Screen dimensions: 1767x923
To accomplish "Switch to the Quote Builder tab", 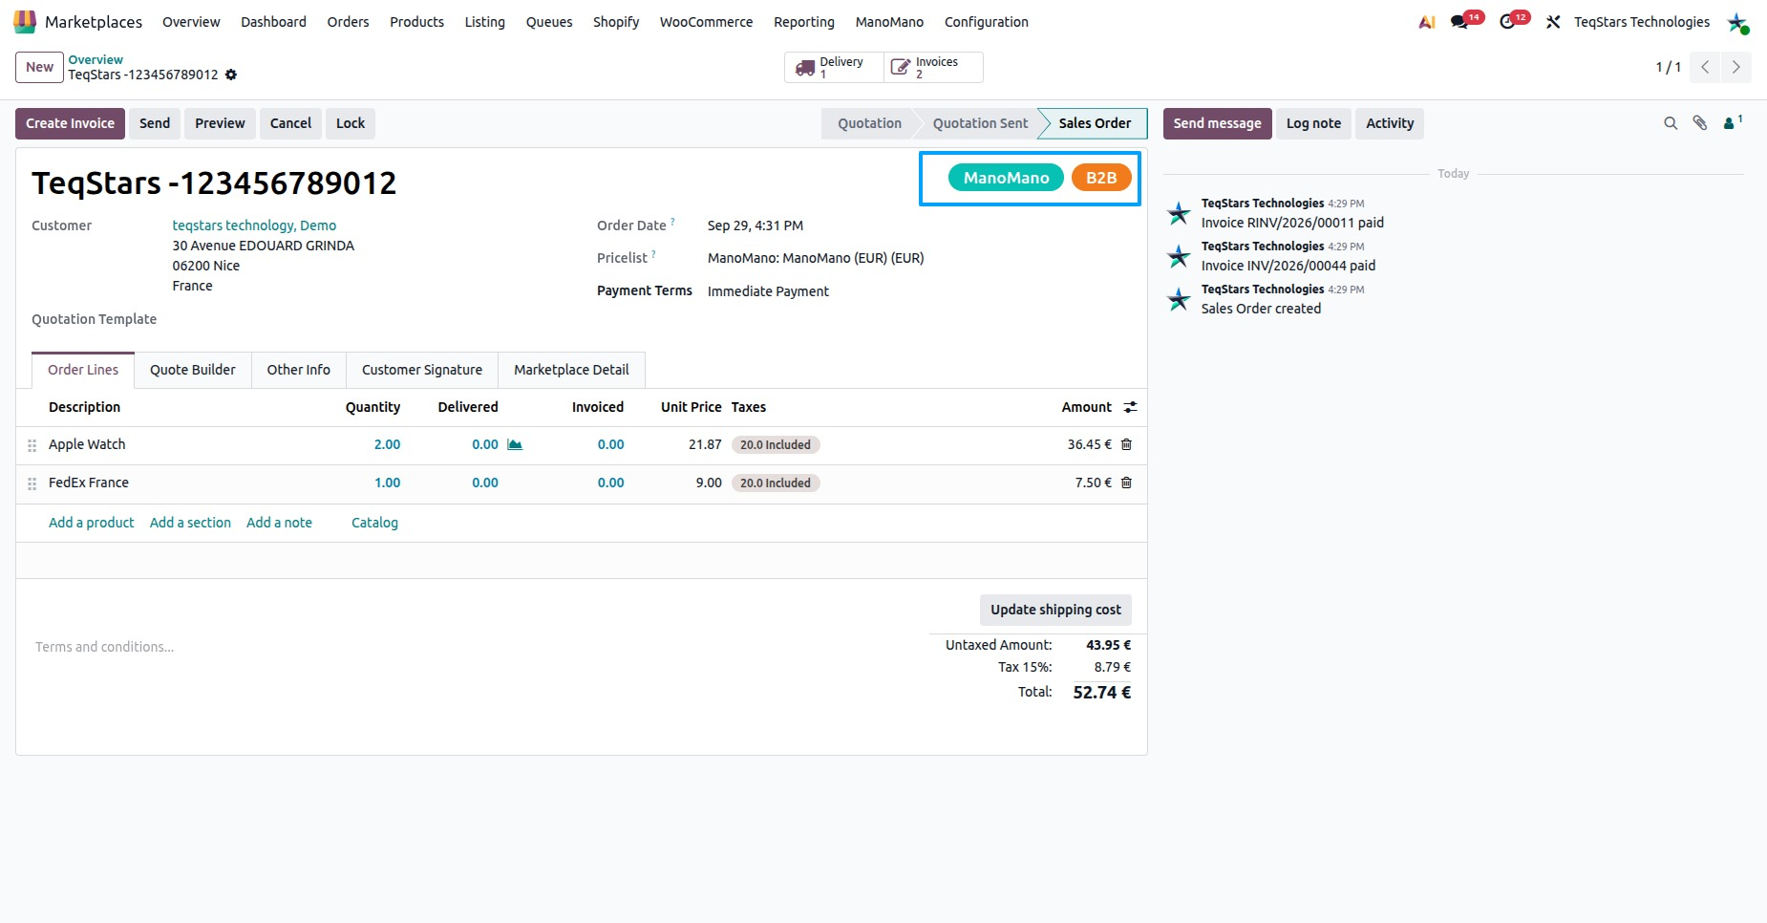I will point(192,370).
